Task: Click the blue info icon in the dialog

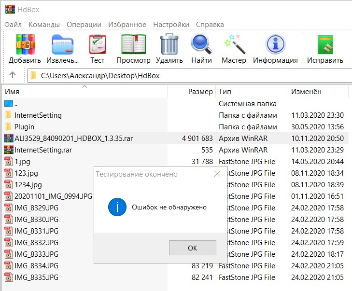Action: click(x=117, y=207)
